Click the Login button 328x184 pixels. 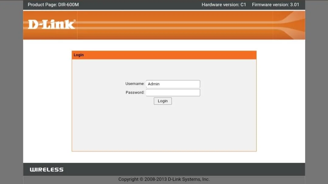163,101
